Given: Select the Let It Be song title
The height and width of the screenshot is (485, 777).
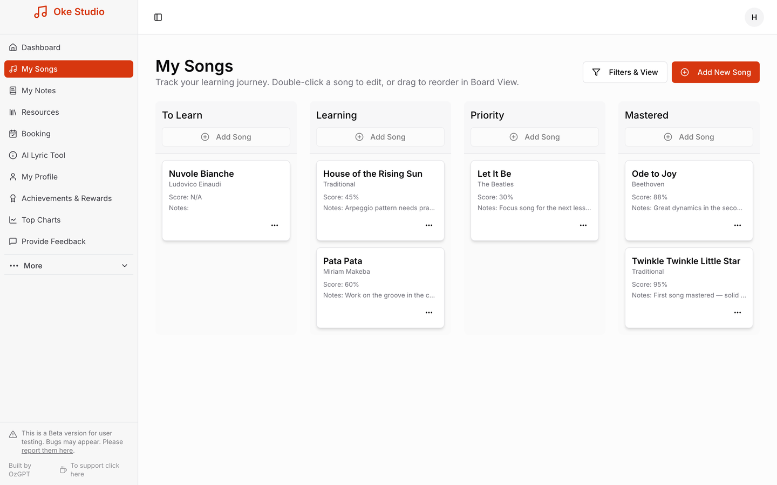Looking at the screenshot, I should [x=494, y=174].
